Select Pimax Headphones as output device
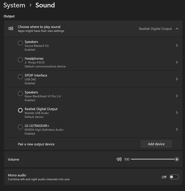 point(20,60)
